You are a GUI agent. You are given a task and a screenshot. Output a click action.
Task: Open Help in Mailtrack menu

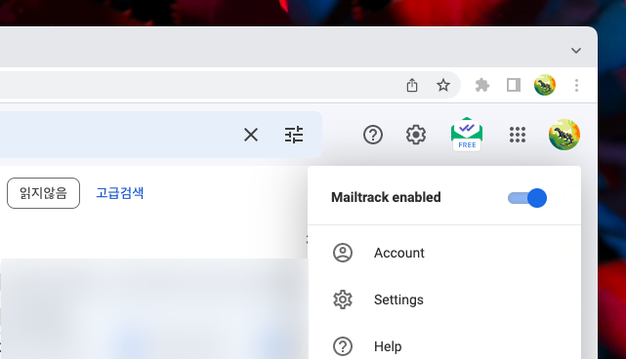[444, 346]
